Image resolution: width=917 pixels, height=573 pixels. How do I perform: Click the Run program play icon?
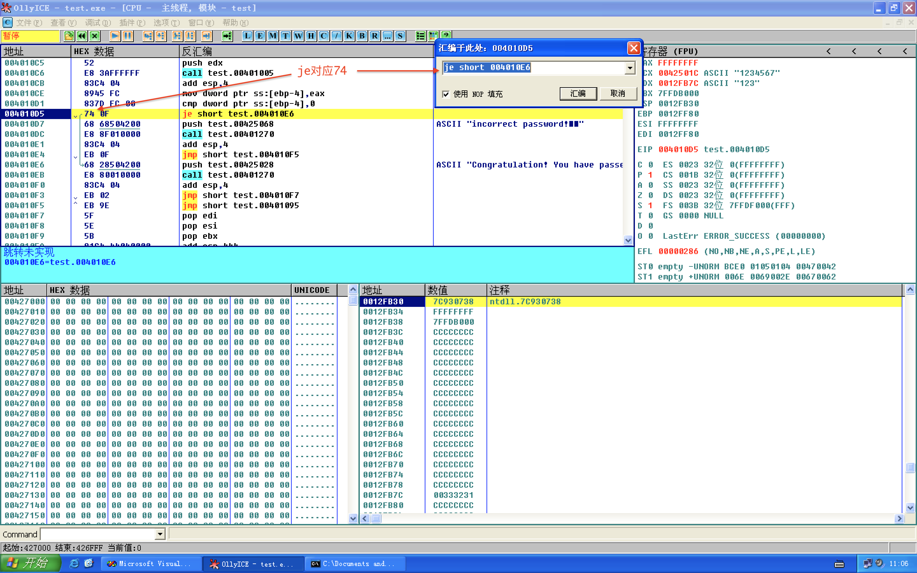click(x=115, y=36)
